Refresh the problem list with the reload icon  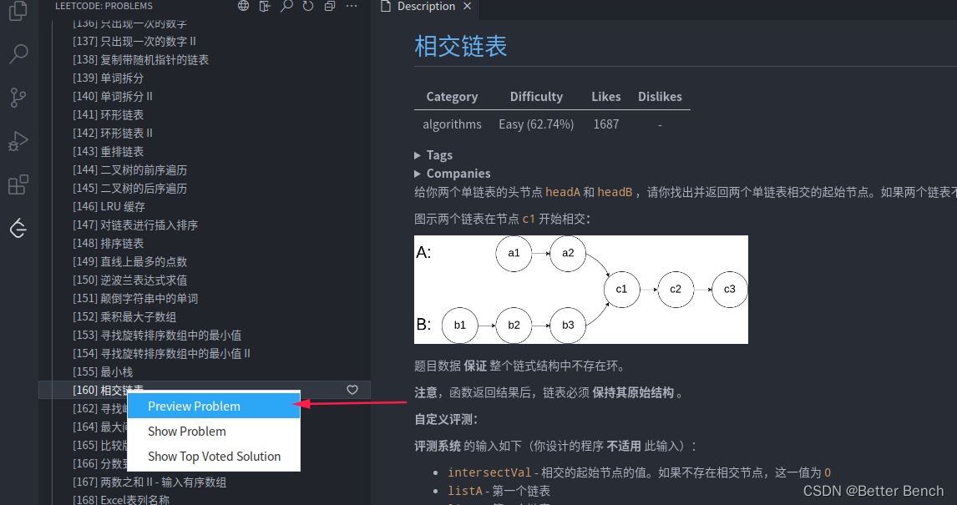306,6
